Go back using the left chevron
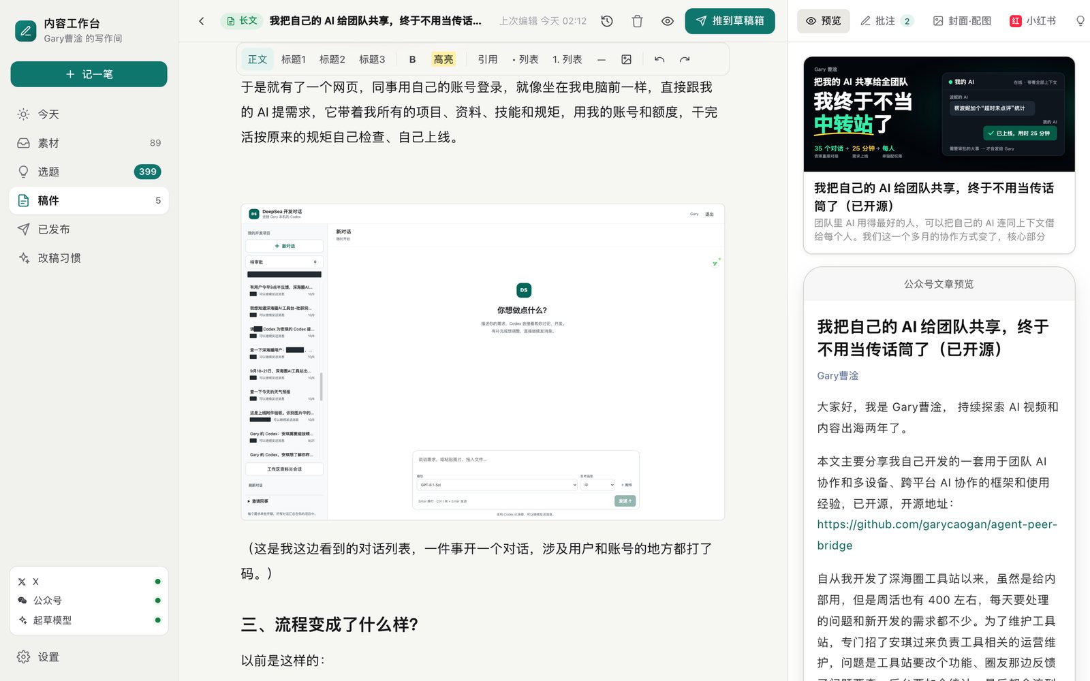The height and width of the screenshot is (681, 1090). click(202, 21)
